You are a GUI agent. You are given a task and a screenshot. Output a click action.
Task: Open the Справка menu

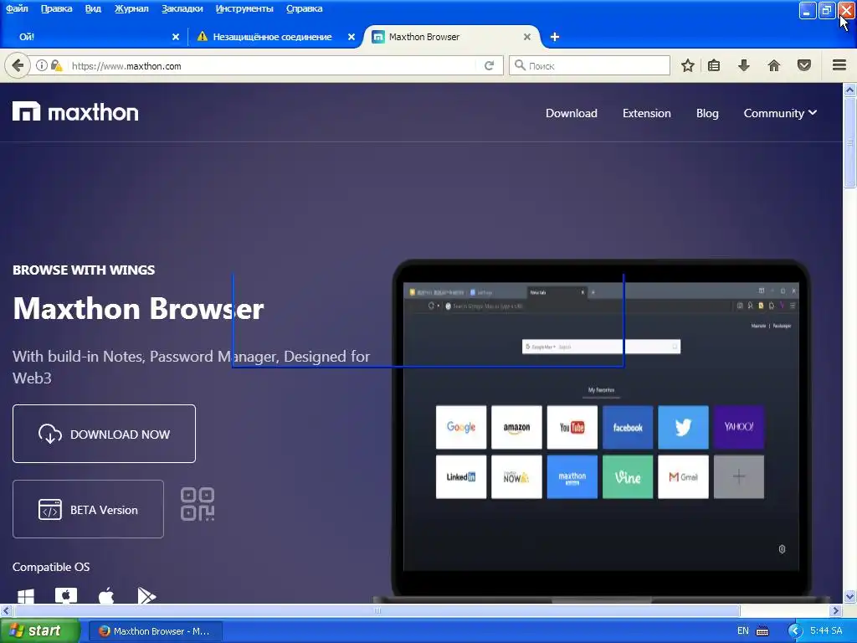(x=304, y=8)
